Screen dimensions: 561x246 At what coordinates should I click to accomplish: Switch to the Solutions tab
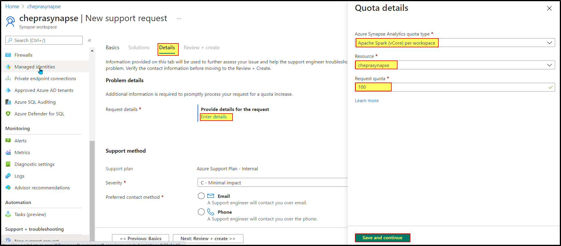[x=139, y=48]
